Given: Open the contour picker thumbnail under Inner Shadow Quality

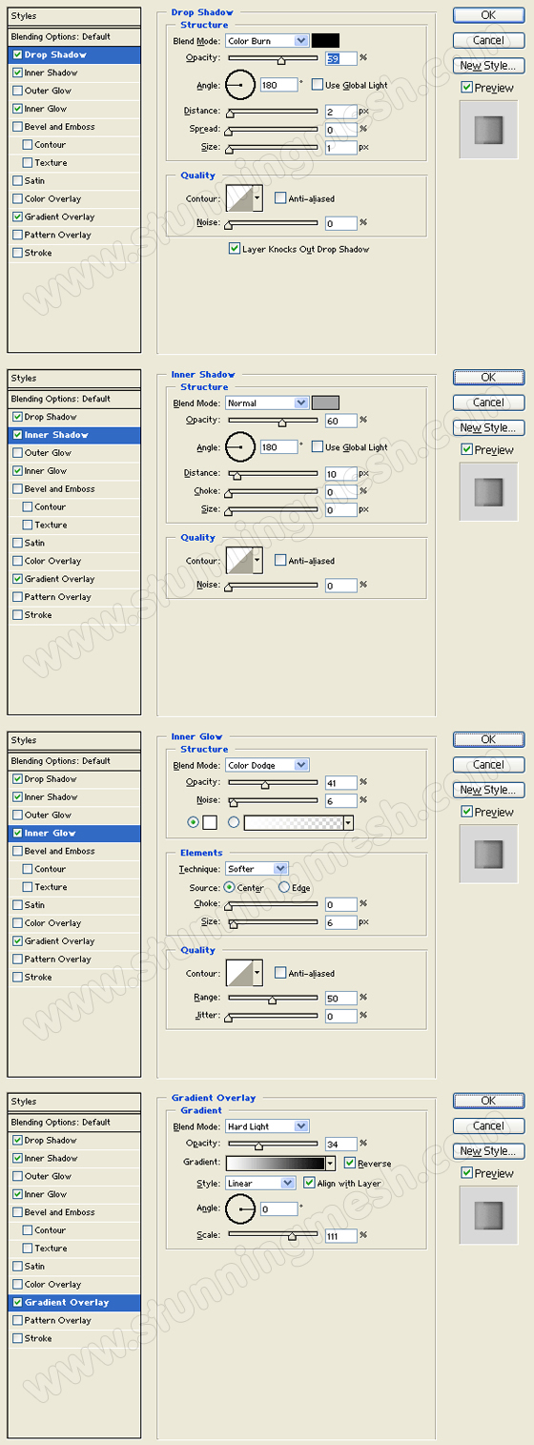Looking at the screenshot, I should point(238,561).
